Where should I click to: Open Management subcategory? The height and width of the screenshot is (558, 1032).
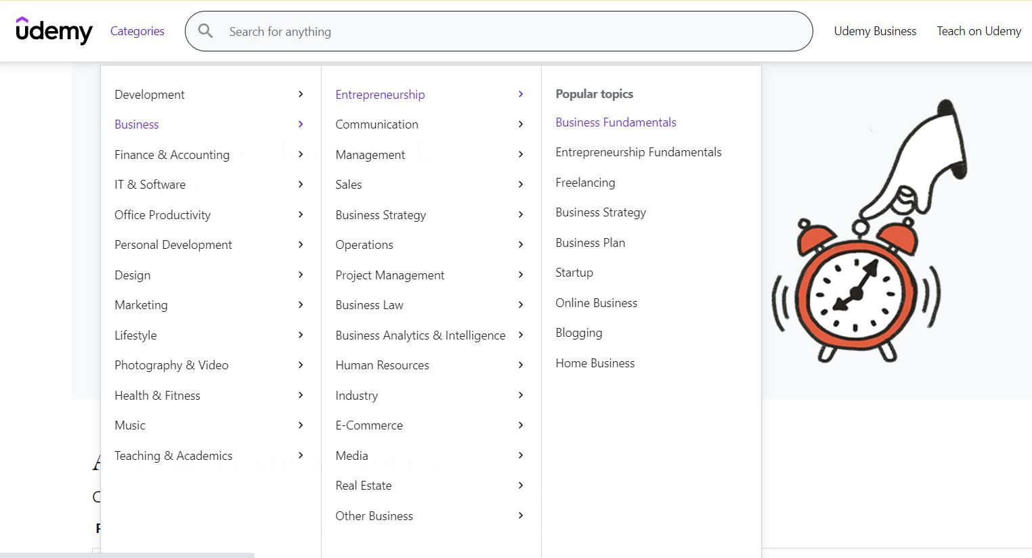click(x=370, y=155)
